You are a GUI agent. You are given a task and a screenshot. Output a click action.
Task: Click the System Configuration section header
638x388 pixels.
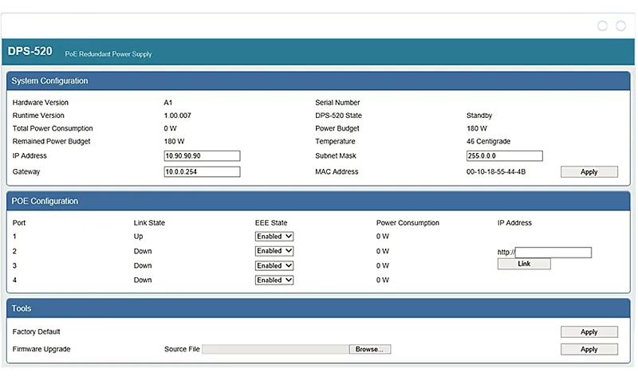click(318, 80)
